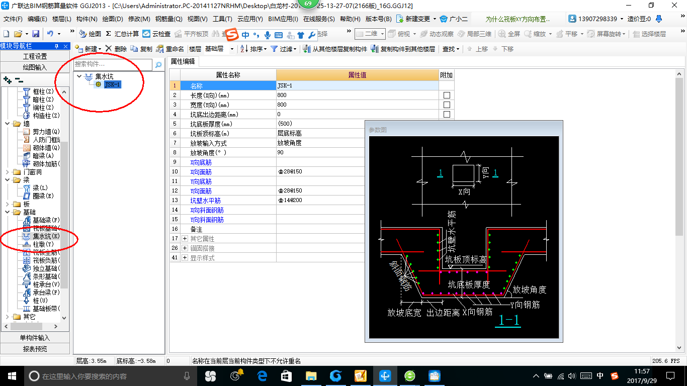
Task: Open the 报表预览 section
Action: click(35, 349)
